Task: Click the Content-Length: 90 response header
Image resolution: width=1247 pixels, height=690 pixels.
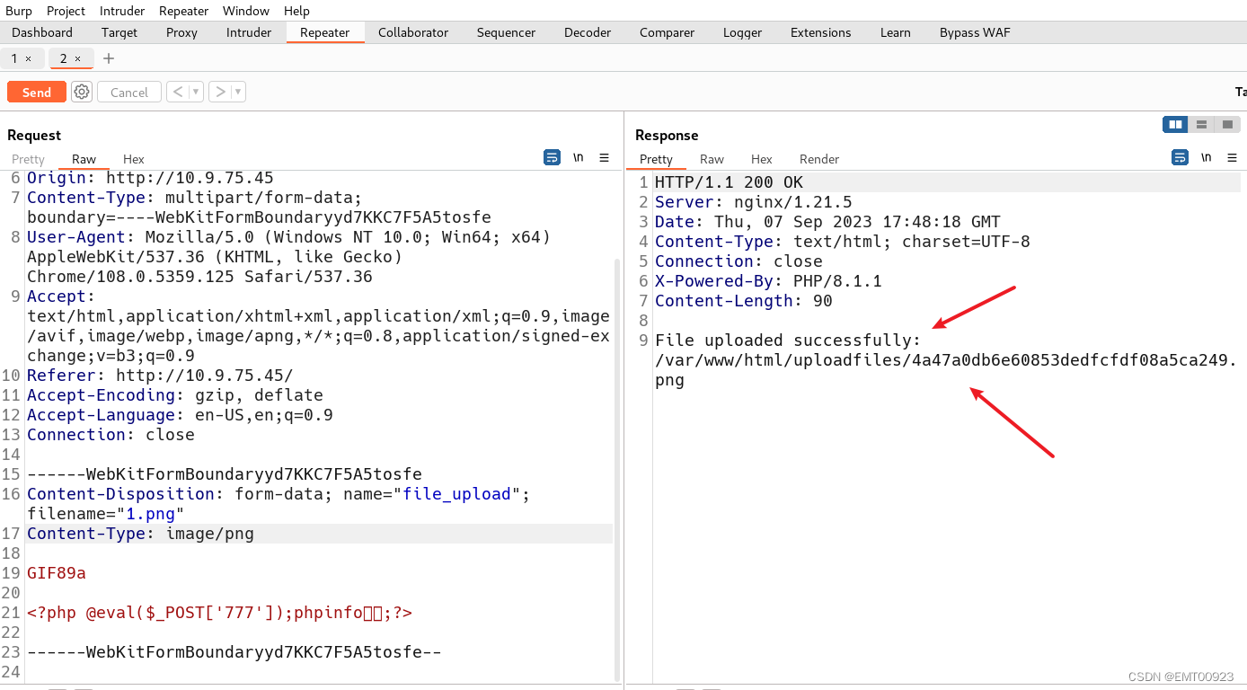Action: pos(744,301)
